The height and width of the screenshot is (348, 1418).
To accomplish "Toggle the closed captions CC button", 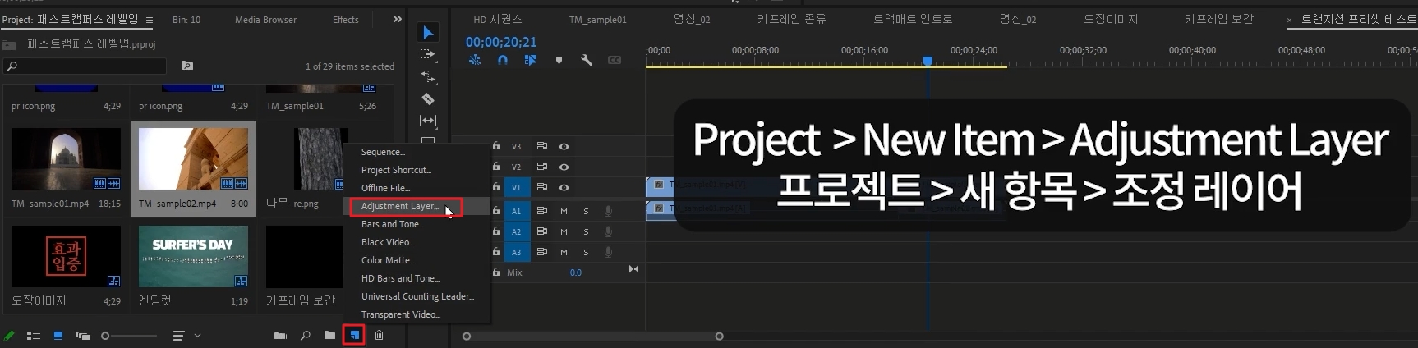I will point(615,60).
